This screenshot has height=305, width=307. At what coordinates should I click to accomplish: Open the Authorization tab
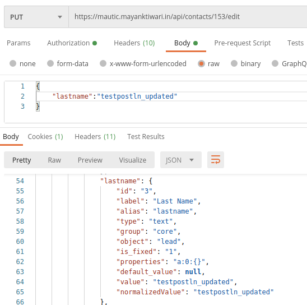click(x=72, y=43)
